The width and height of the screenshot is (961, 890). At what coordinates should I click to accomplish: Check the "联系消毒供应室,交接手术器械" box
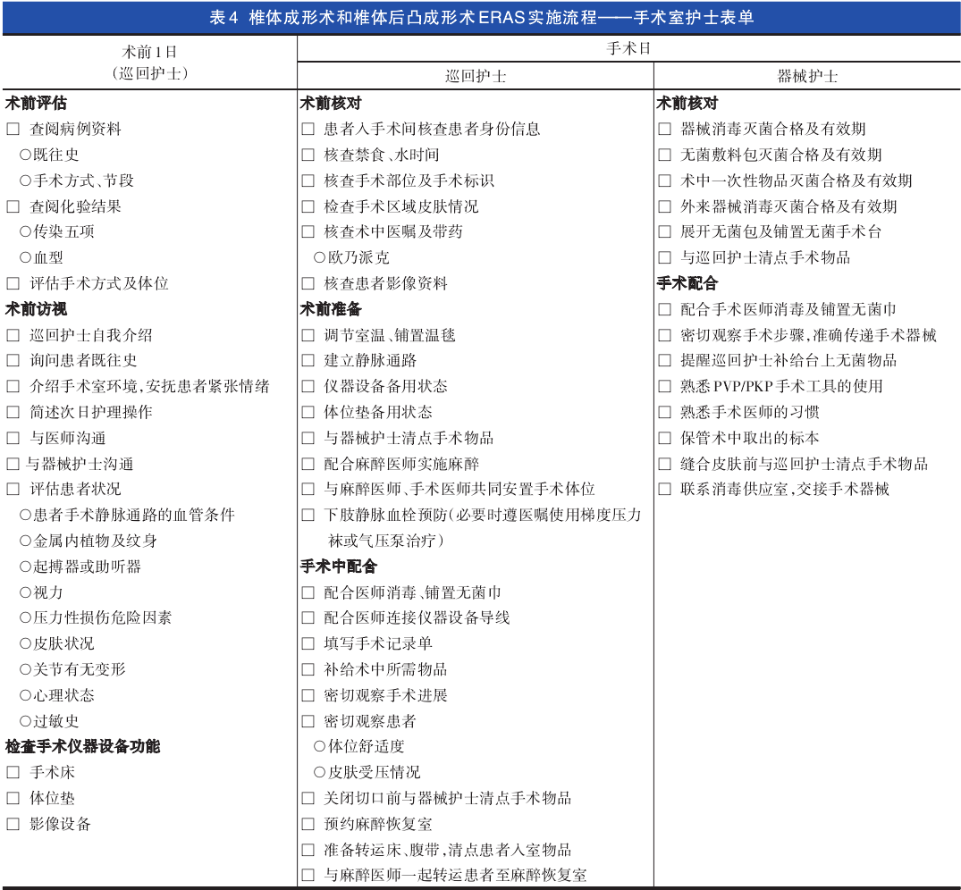[x=664, y=490]
